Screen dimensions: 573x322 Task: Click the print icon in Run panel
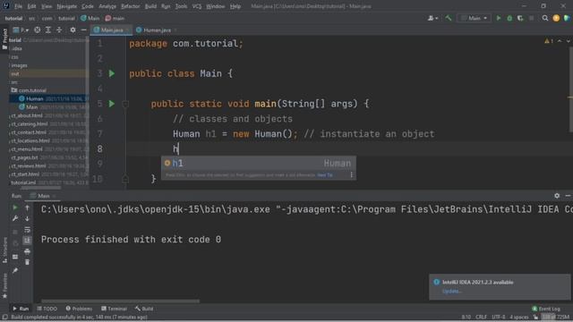27,251
